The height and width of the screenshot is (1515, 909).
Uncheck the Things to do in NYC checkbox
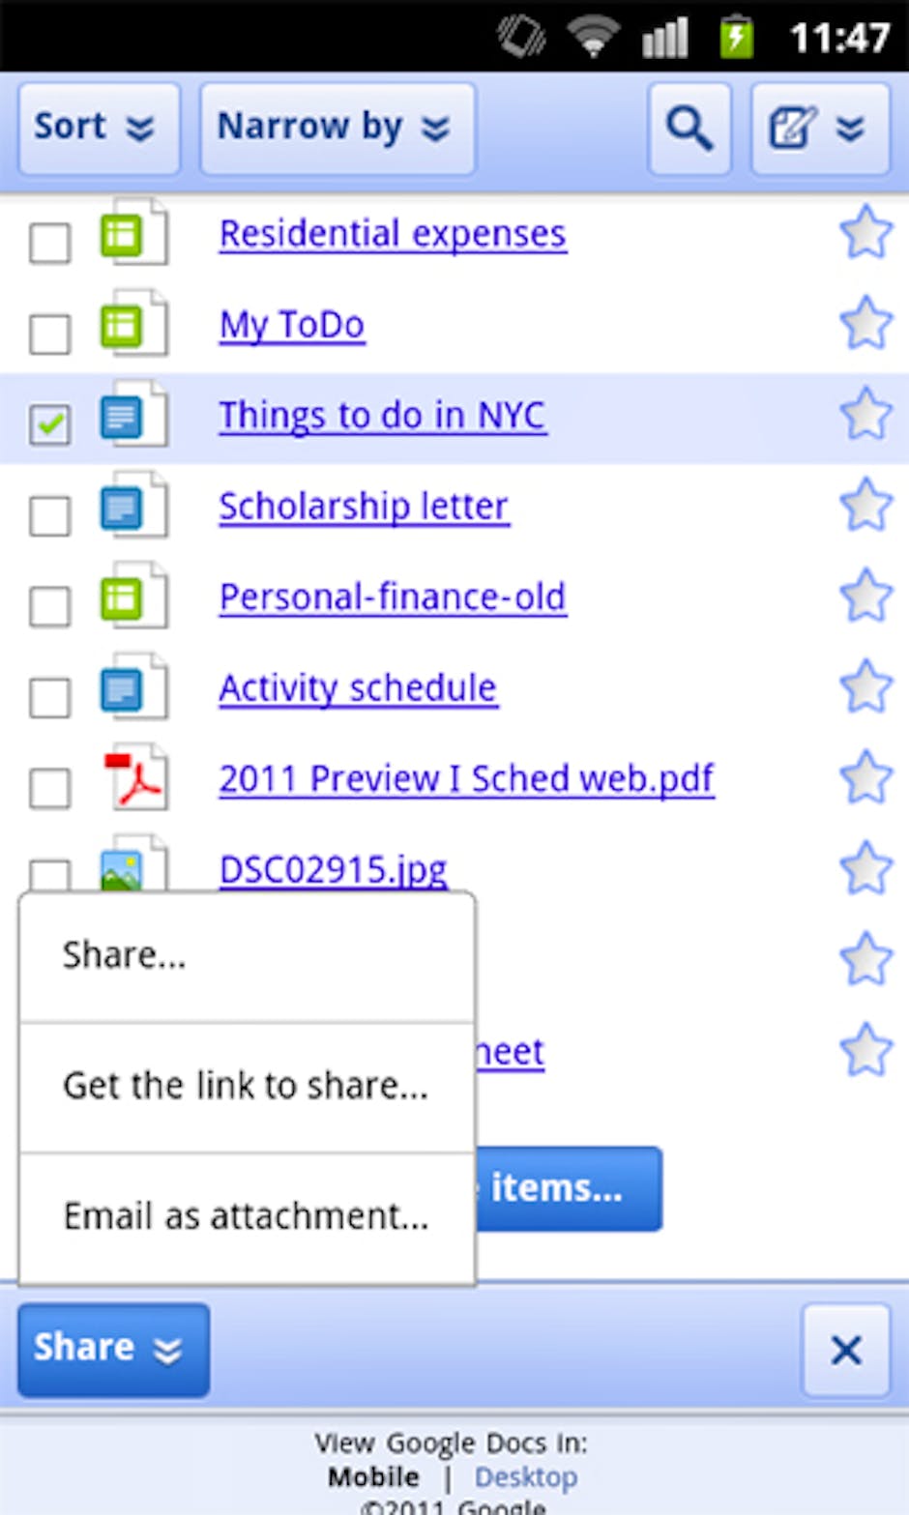coord(49,423)
